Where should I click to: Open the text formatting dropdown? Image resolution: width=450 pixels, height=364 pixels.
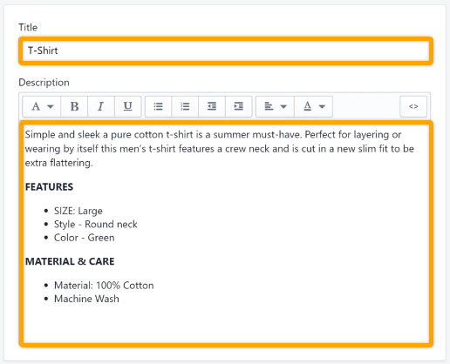tap(42, 106)
